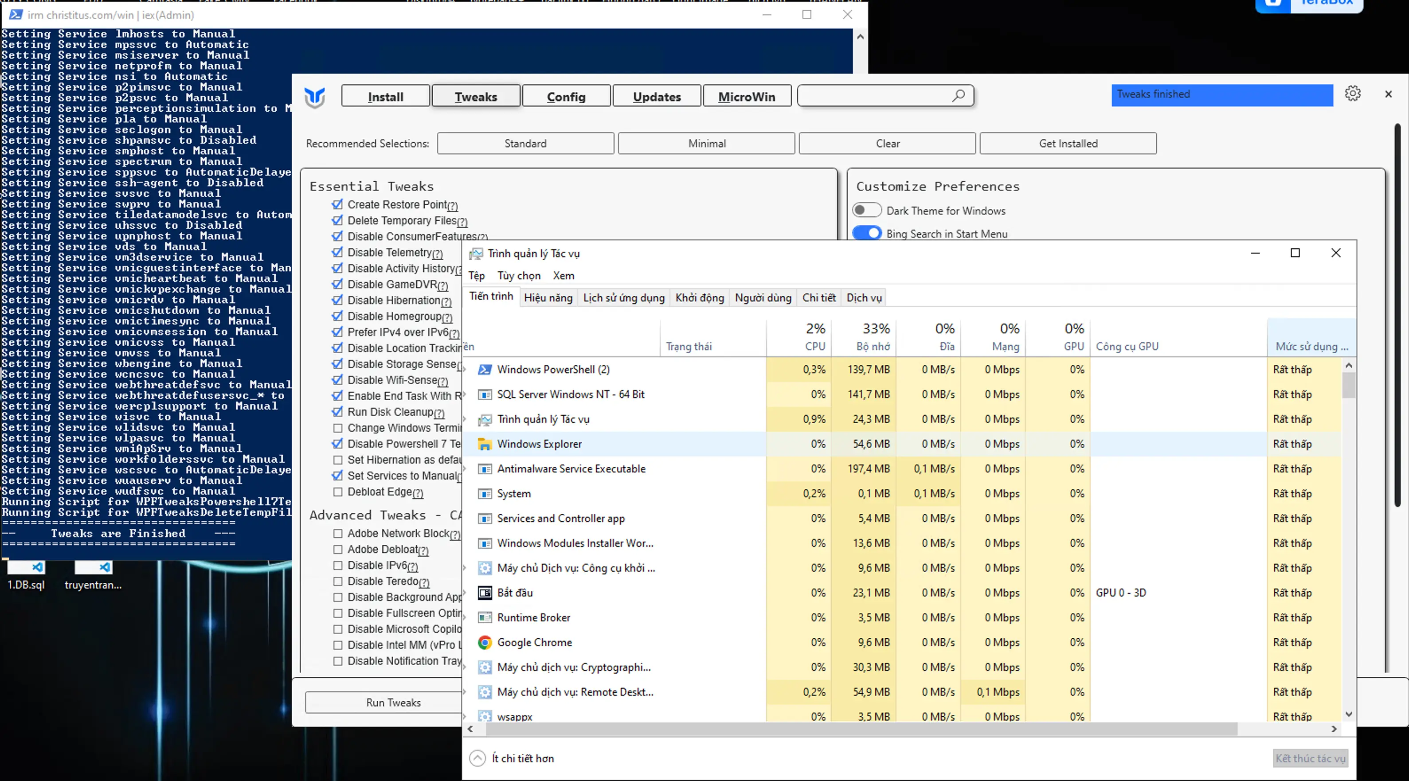Click the WinUtil logo icon

tap(314, 98)
